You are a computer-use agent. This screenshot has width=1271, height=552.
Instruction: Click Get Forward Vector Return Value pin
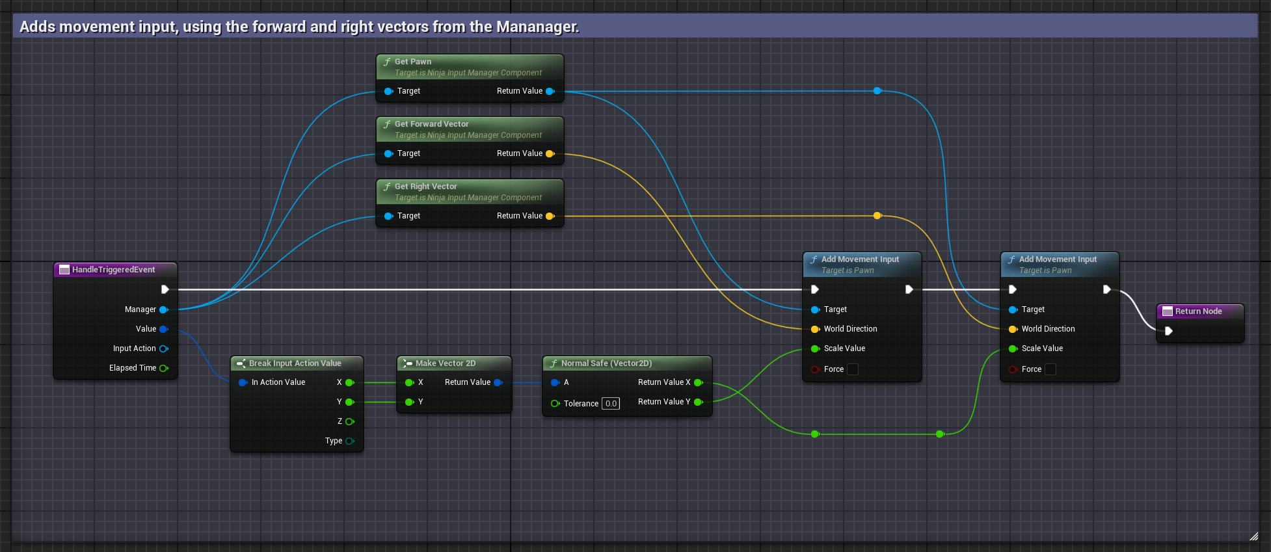point(550,153)
